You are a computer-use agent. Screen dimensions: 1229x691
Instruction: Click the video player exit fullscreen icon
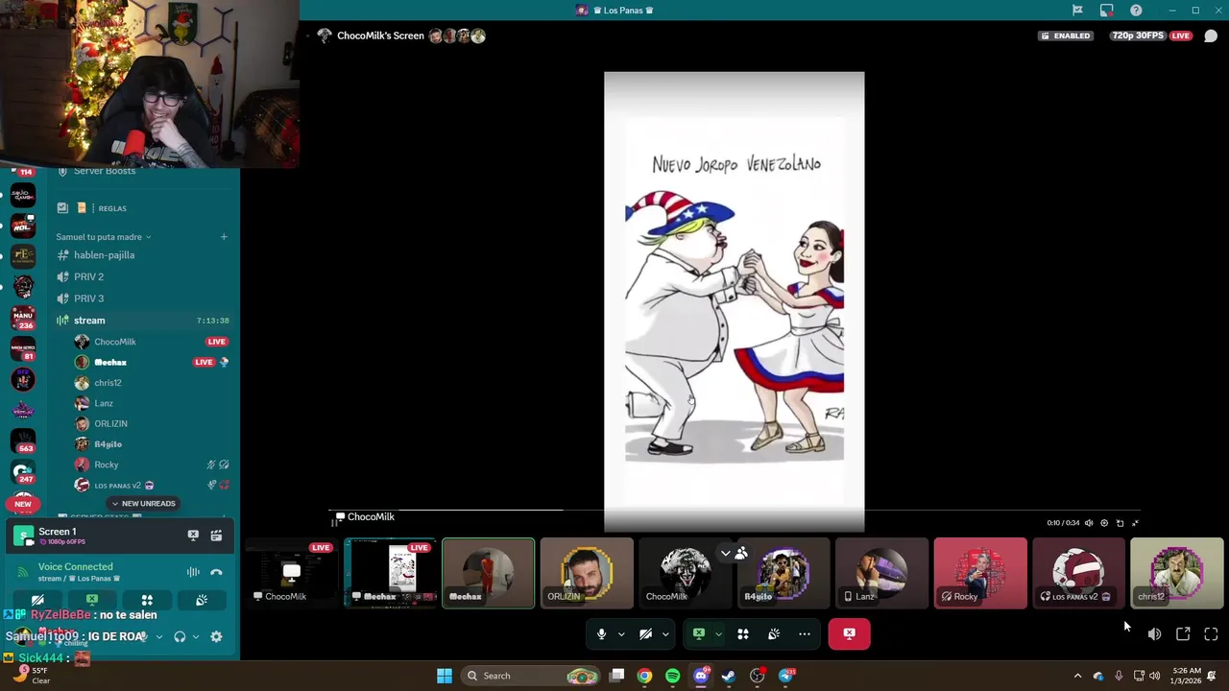[1135, 523]
